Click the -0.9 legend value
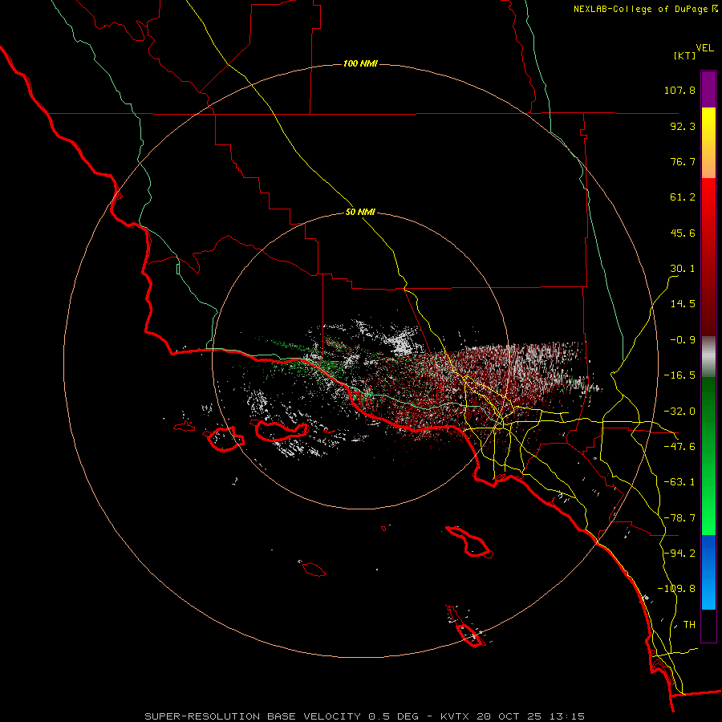722x722 pixels. pos(683,340)
